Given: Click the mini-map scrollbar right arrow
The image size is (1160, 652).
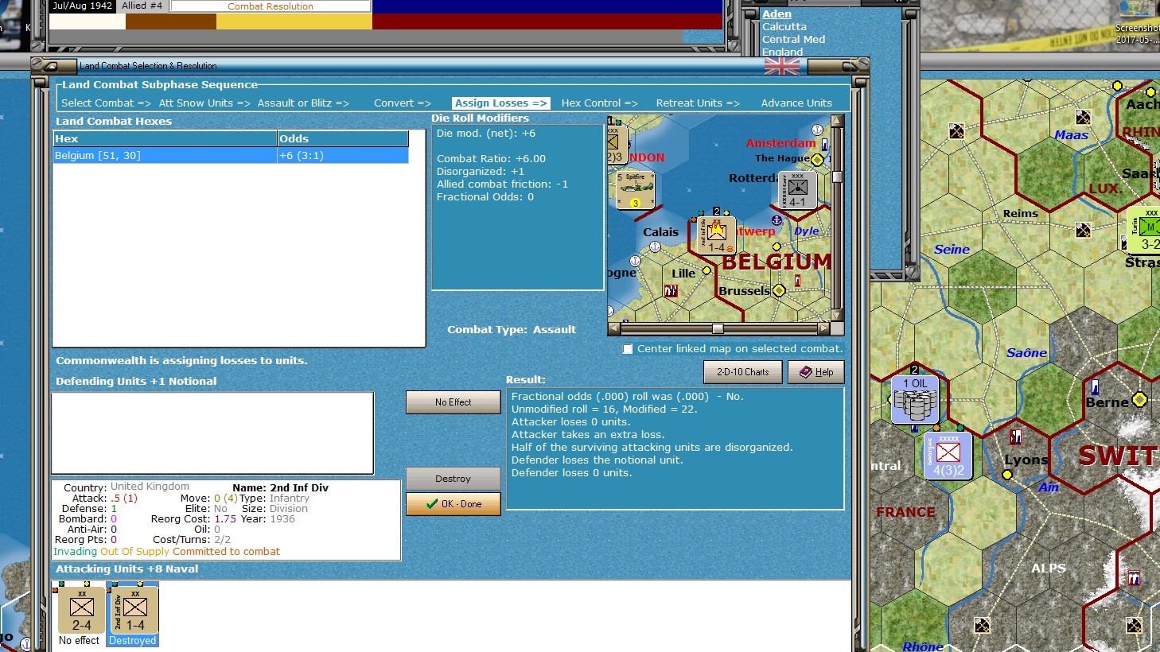Looking at the screenshot, I should point(823,328).
